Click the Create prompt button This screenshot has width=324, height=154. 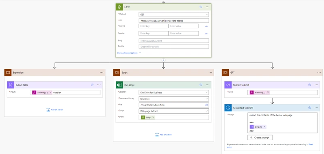(260, 137)
